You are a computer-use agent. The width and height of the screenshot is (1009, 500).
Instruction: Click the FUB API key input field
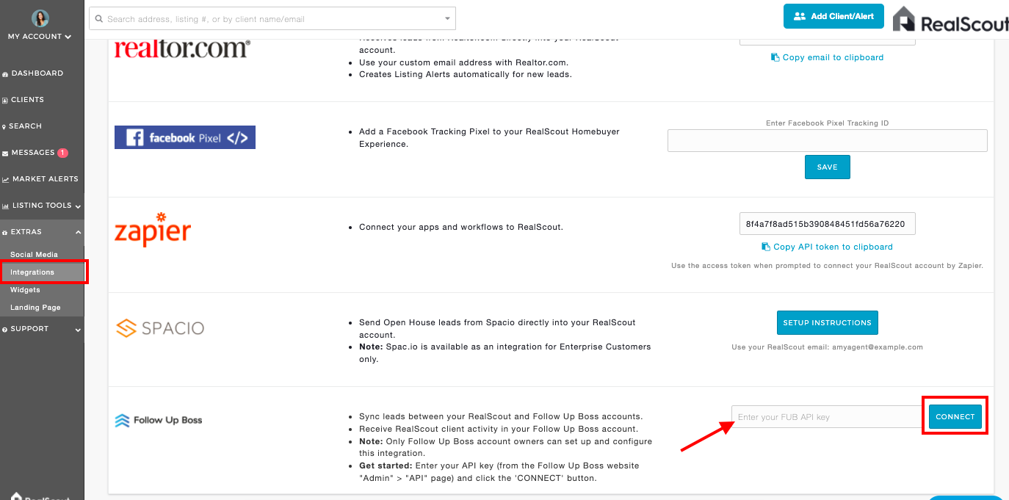click(x=827, y=416)
